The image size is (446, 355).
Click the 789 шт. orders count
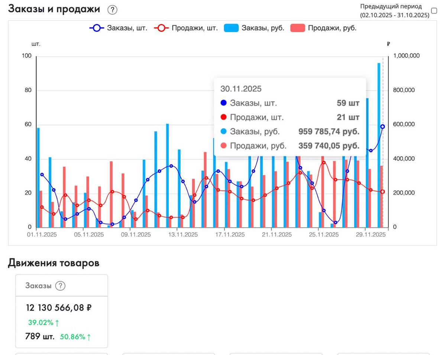pyautogui.click(x=40, y=337)
